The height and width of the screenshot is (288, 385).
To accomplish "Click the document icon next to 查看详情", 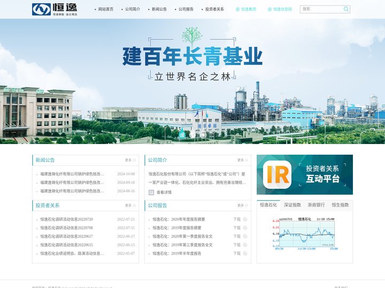I will tap(151, 193).
